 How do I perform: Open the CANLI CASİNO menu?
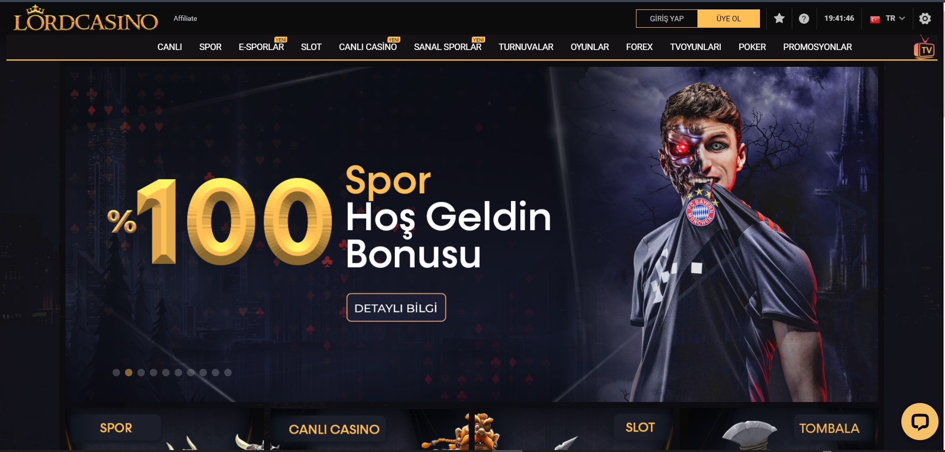click(x=368, y=47)
